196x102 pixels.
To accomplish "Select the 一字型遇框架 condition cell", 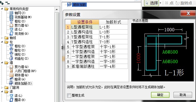I will click(x=85, y=56).
